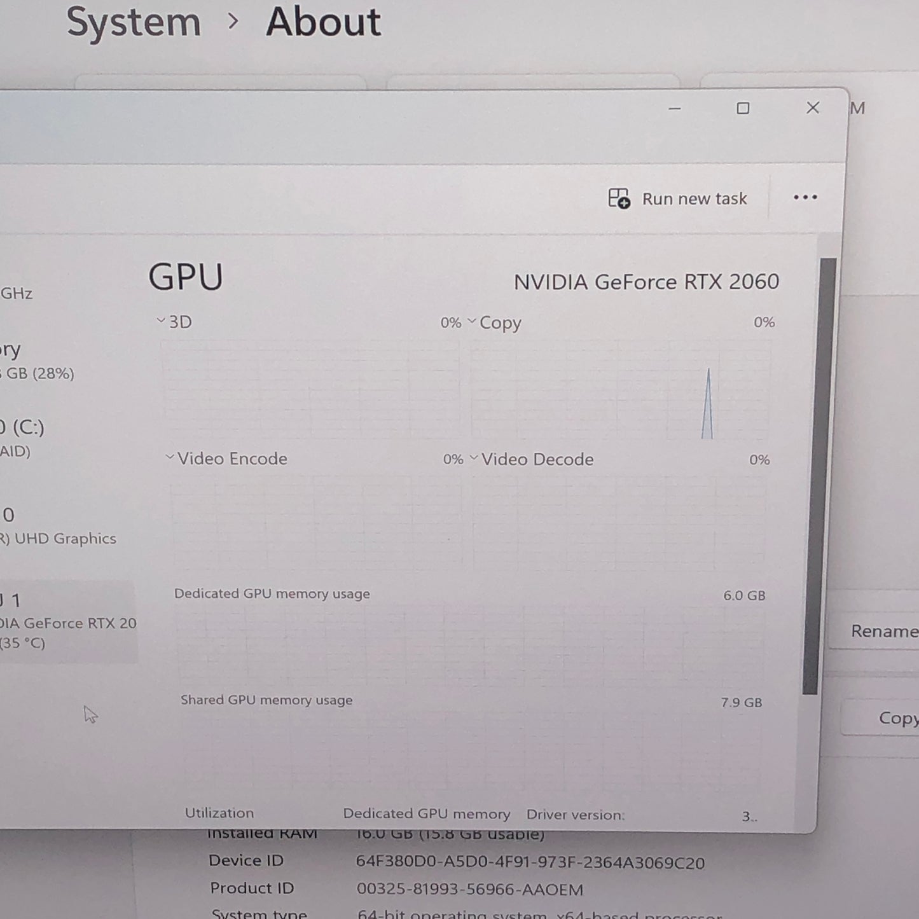Click the GPU heading text
This screenshot has width=919, height=919.
point(186,277)
